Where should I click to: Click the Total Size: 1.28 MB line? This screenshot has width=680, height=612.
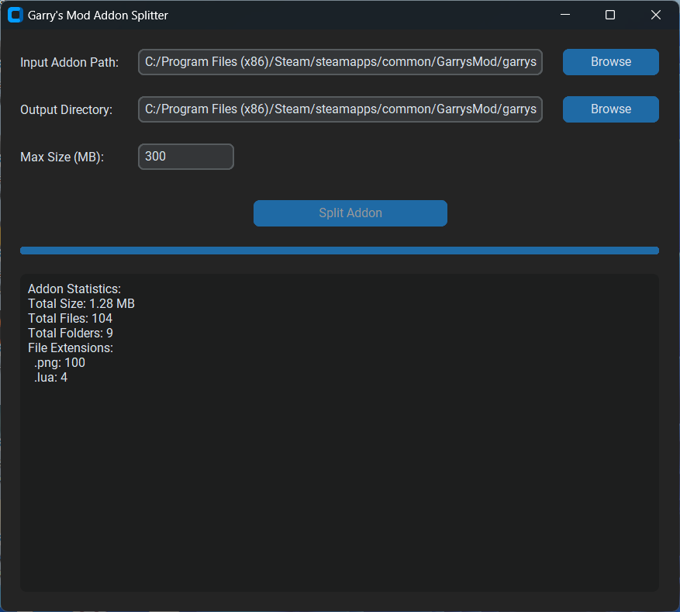[x=81, y=303]
